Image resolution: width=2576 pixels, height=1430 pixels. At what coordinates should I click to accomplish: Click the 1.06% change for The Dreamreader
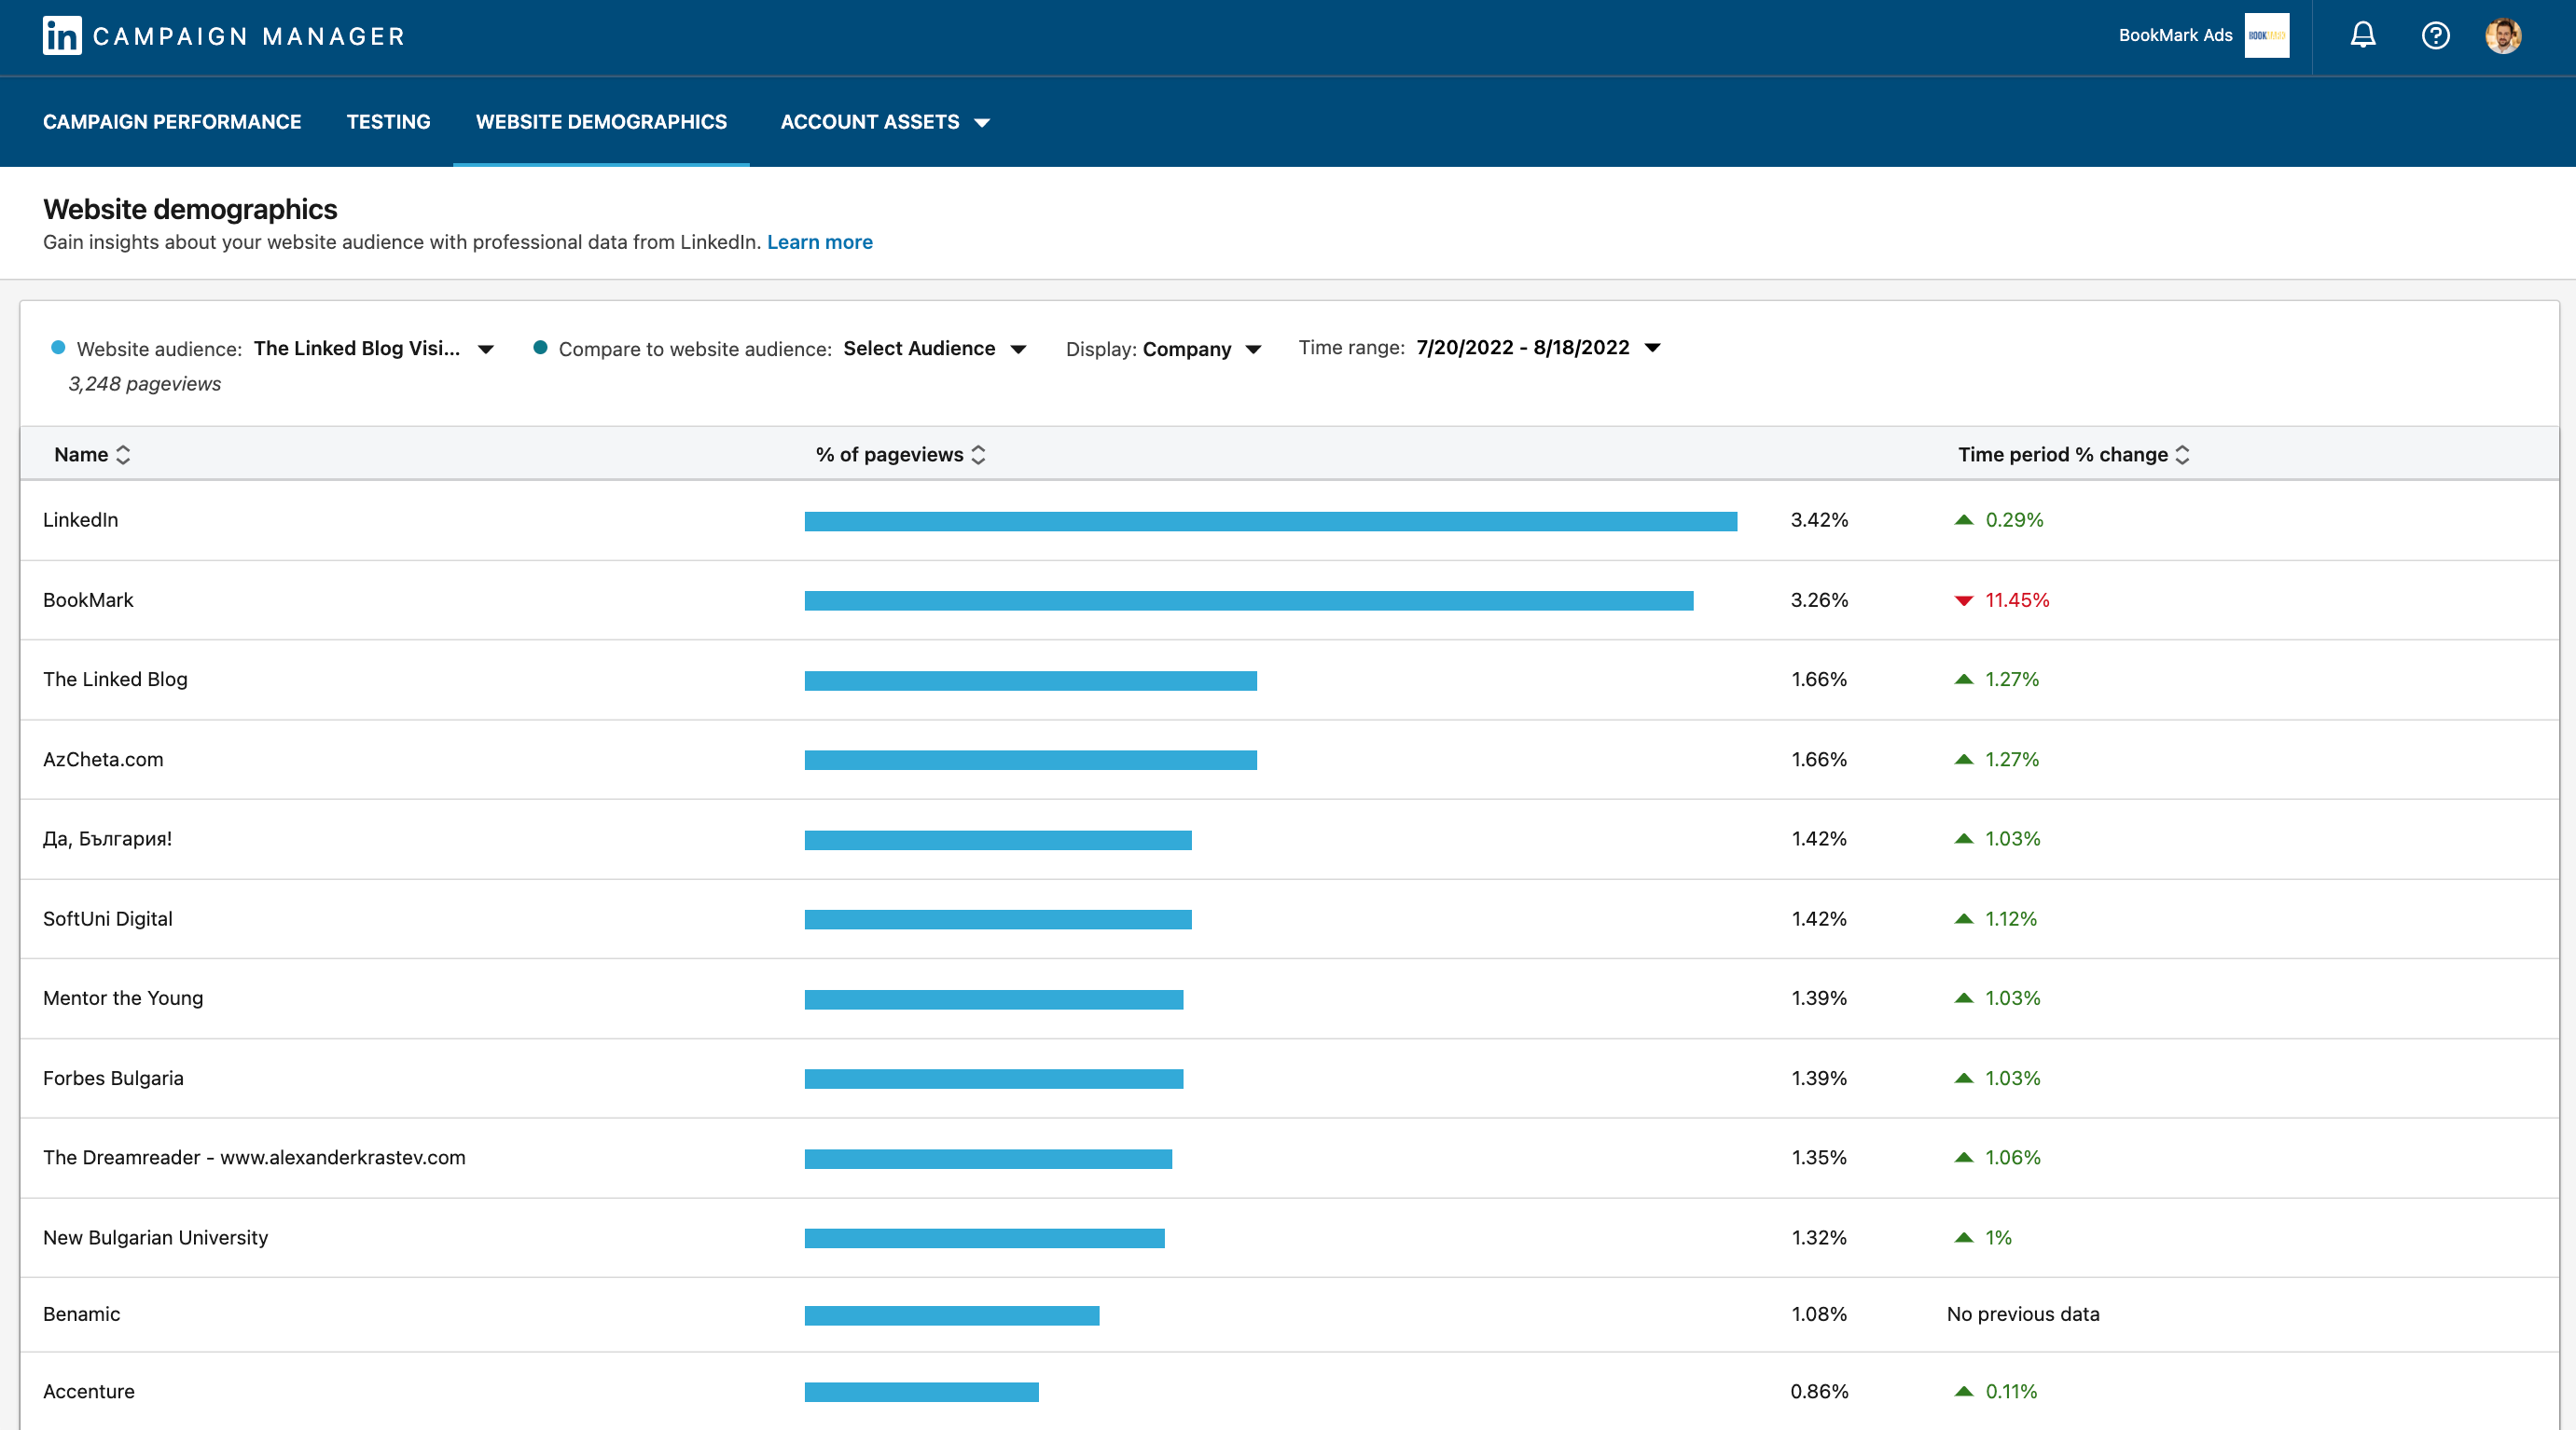(2013, 1157)
